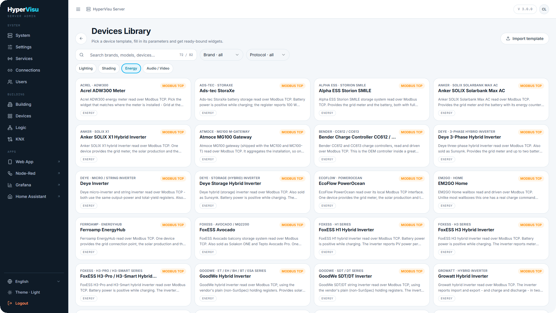Open the Logic icon in the sidebar
556x313 pixels.
pos(10,128)
